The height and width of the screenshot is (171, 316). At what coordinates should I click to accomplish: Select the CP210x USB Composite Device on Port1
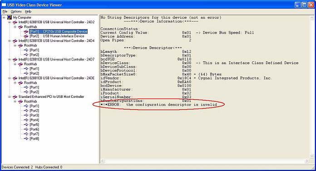[x=58, y=31]
